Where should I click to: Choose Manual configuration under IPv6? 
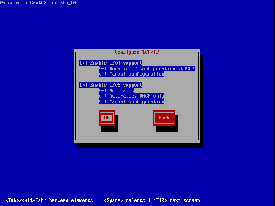coord(132,102)
